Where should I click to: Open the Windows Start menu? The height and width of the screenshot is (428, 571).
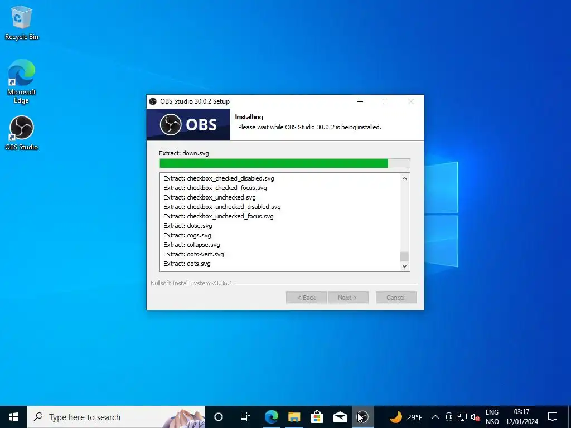point(13,417)
